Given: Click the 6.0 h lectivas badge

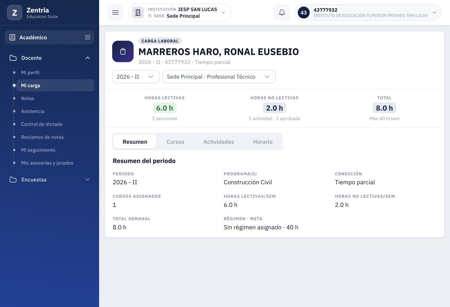Looking at the screenshot, I should coord(165,108).
